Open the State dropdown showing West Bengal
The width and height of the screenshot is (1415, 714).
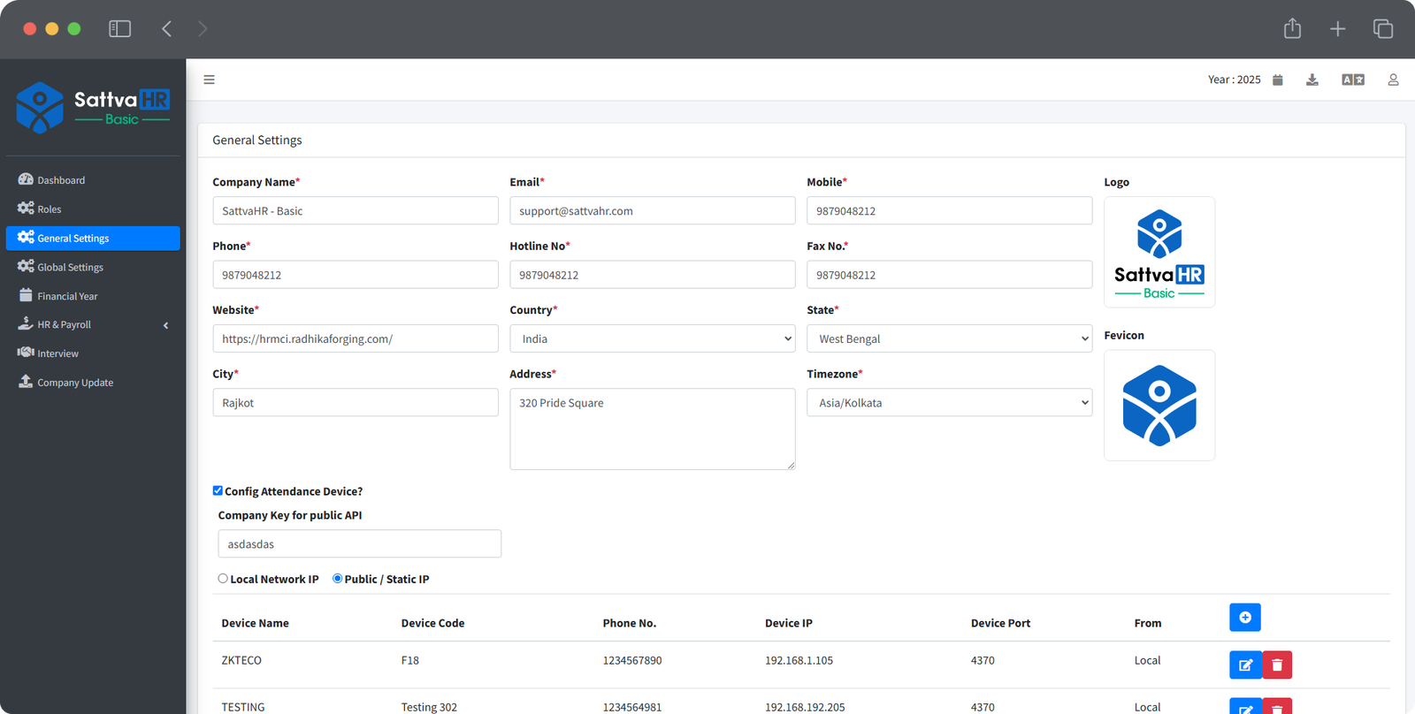point(949,338)
